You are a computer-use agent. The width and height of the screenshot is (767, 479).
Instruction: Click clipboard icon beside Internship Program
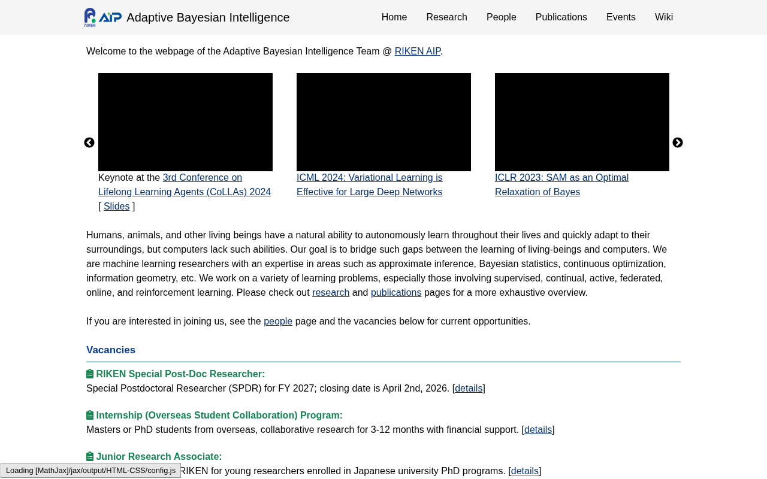click(x=90, y=416)
